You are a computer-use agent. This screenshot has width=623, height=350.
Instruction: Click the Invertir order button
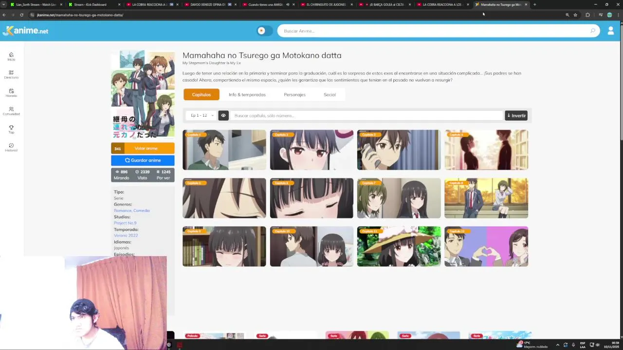[516, 115]
